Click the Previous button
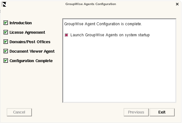The image size is (182, 123). [x=136, y=112]
